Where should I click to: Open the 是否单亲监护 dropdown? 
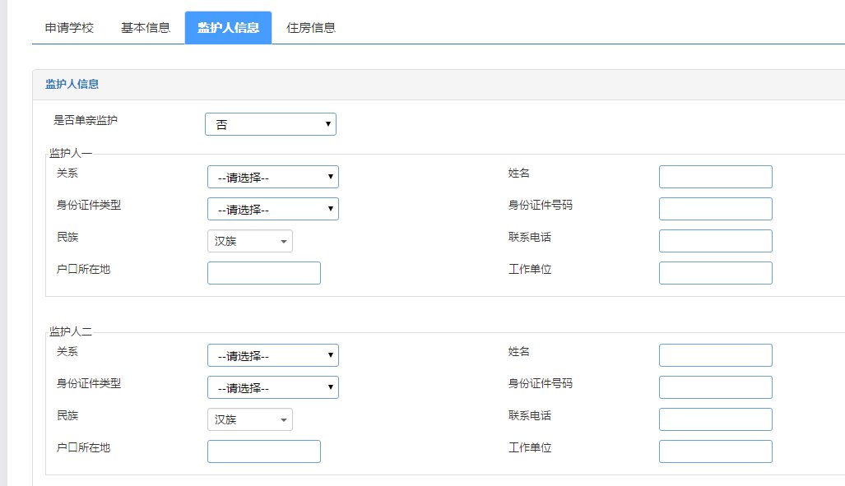[270, 124]
